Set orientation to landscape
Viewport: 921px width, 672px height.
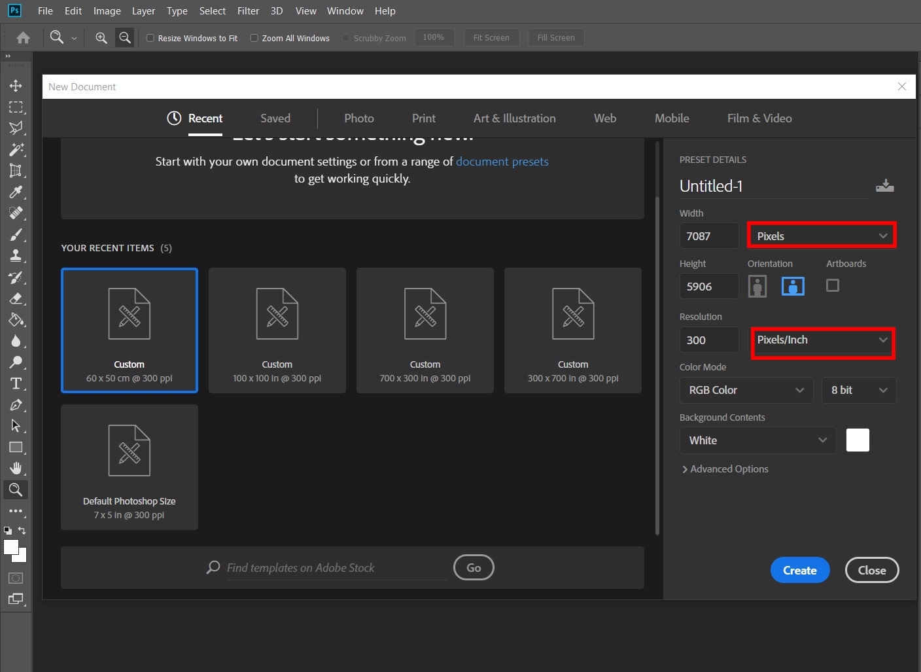coord(793,286)
